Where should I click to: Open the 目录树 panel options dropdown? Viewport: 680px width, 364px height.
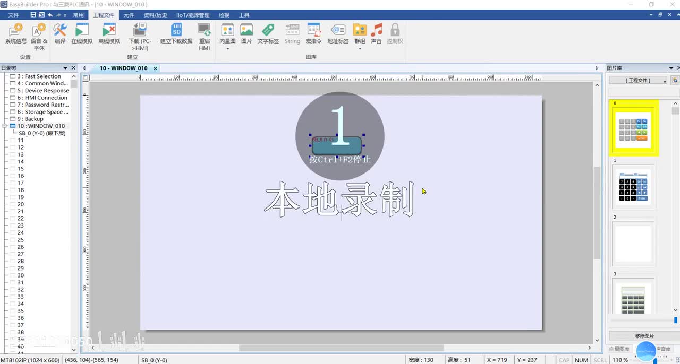(66, 68)
